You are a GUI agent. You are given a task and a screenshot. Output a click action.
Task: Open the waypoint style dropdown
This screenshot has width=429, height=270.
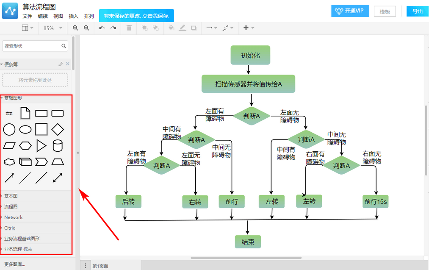point(228,28)
